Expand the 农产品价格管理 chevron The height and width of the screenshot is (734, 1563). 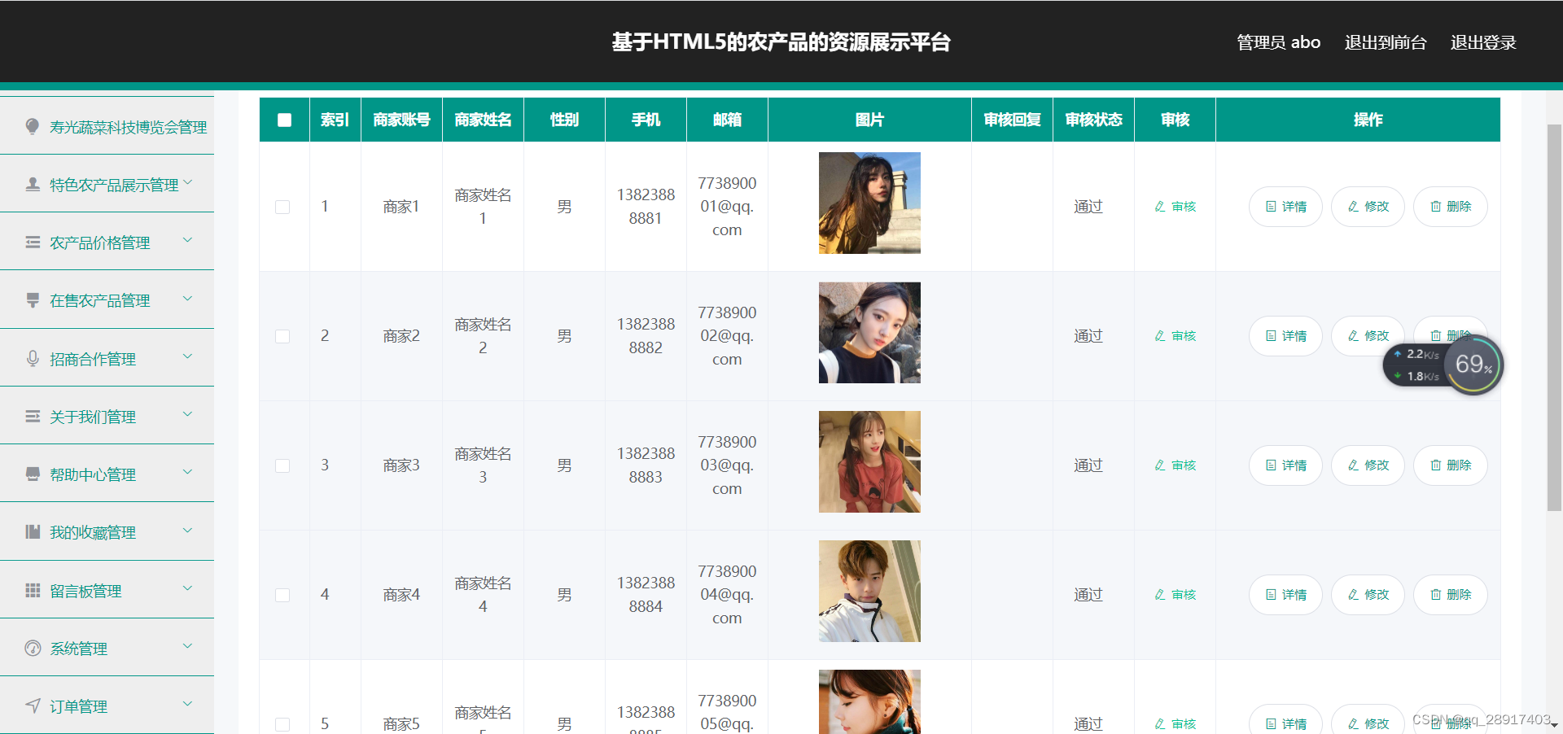point(188,240)
